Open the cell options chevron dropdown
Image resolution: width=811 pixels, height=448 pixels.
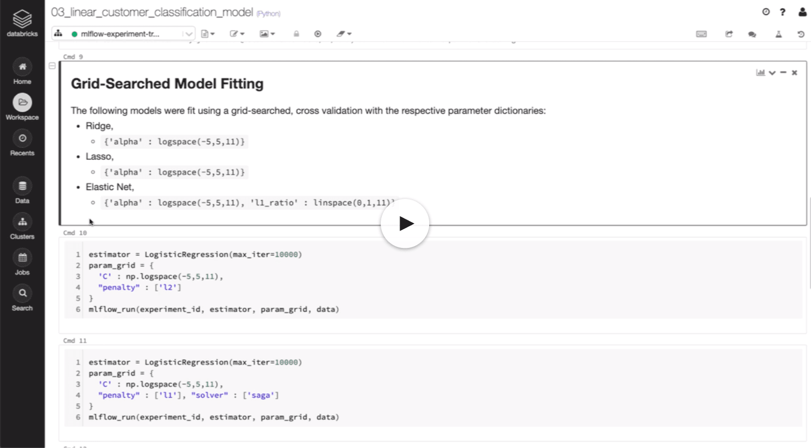coord(772,73)
